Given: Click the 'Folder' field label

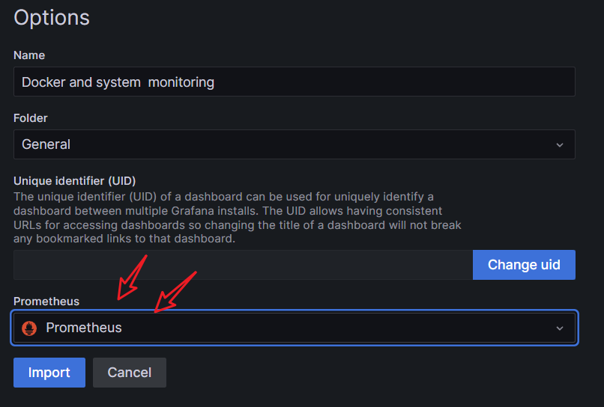Looking at the screenshot, I should [x=31, y=118].
